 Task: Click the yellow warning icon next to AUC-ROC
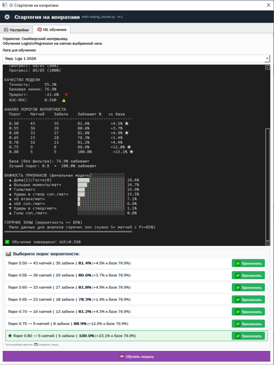(64, 100)
